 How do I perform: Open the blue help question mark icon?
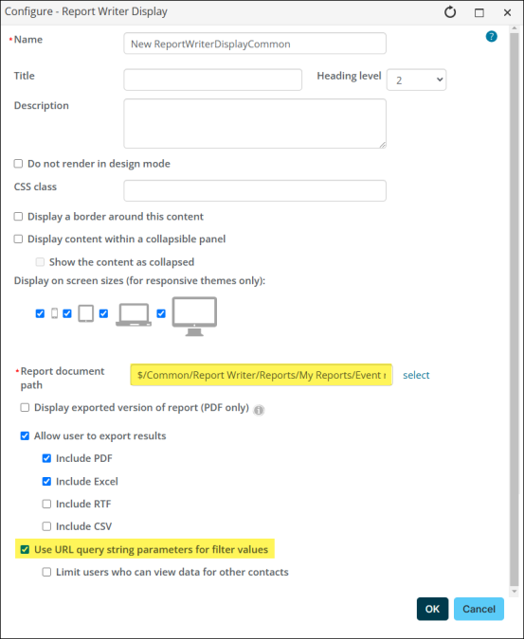[x=492, y=37]
